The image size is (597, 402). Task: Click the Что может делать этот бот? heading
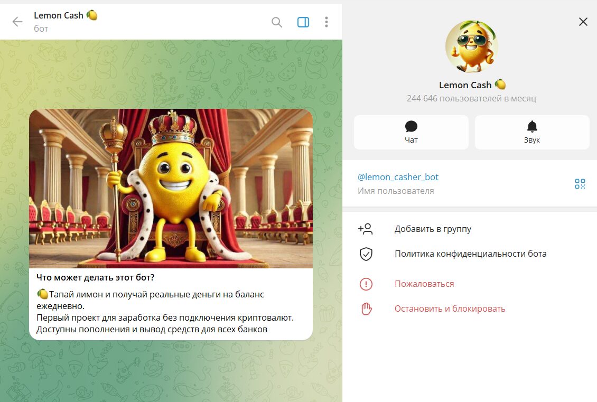pyautogui.click(x=96, y=277)
